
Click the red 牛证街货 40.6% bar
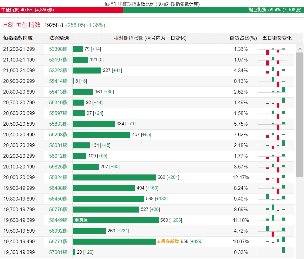(x=61, y=10)
